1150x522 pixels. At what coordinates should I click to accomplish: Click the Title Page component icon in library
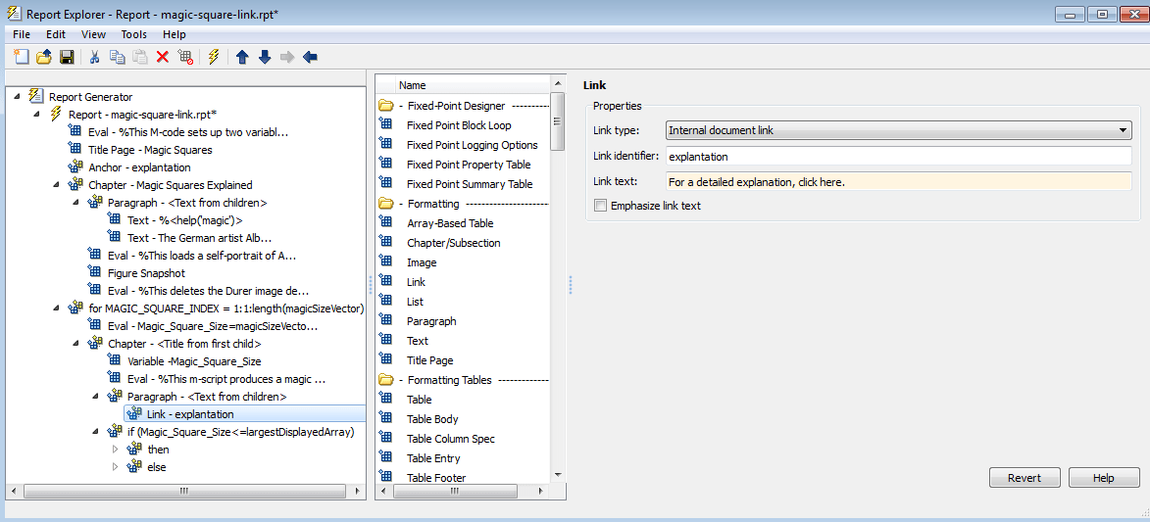(x=385, y=360)
